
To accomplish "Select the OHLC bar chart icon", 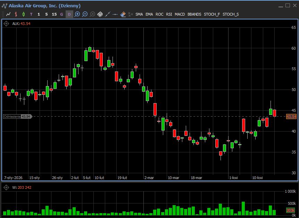I will 16,14.
